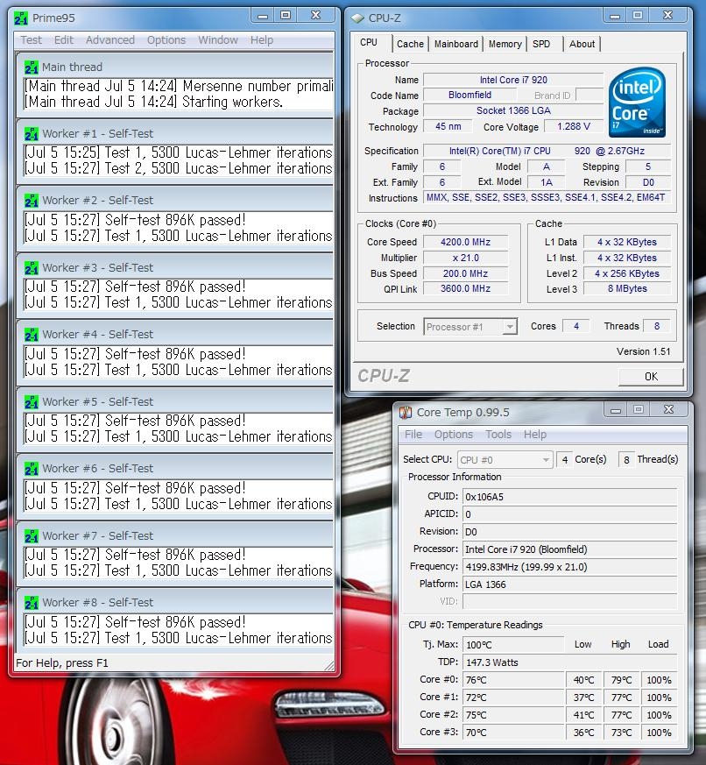This screenshot has height=765, width=706.
Task: Click the Level 3 8 MBytes cache value
Action: point(627,288)
